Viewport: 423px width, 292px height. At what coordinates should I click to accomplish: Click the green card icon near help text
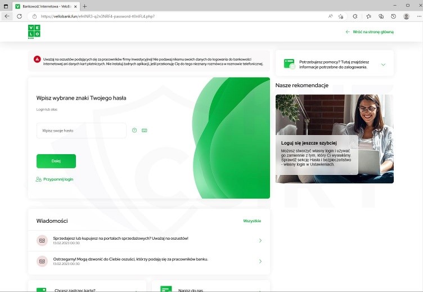pyautogui.click(x=289, y=64)
